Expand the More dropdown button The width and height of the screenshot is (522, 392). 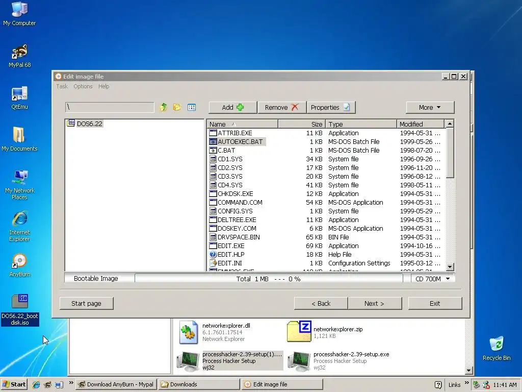430,107
